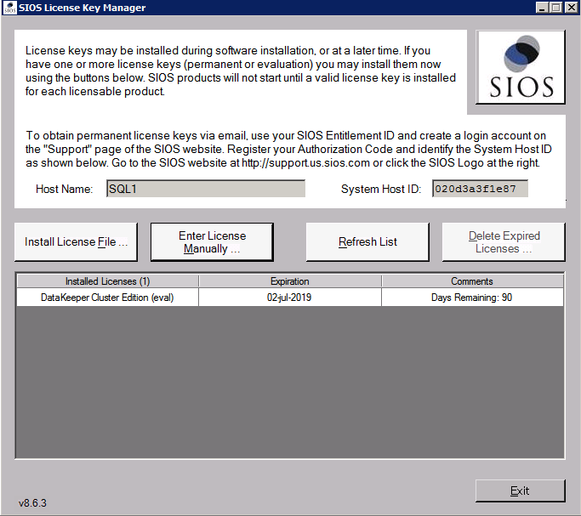Click the Comments column header
Image resolution: width=581 pixels, height=516 pixels.
[x=472, y=281]
